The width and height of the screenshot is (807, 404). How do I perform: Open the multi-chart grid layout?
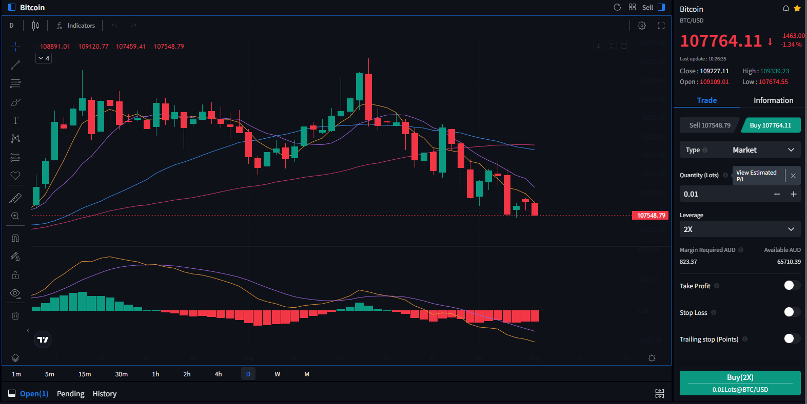[x=632, y=7]
